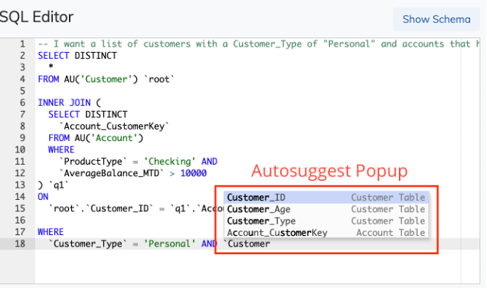Select Account_CustomerKey suggestion
The image size is (487, 288).
point(326,233)
